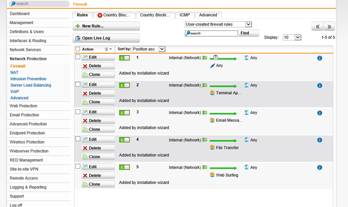Click the New Rule... button

point(106,26)
